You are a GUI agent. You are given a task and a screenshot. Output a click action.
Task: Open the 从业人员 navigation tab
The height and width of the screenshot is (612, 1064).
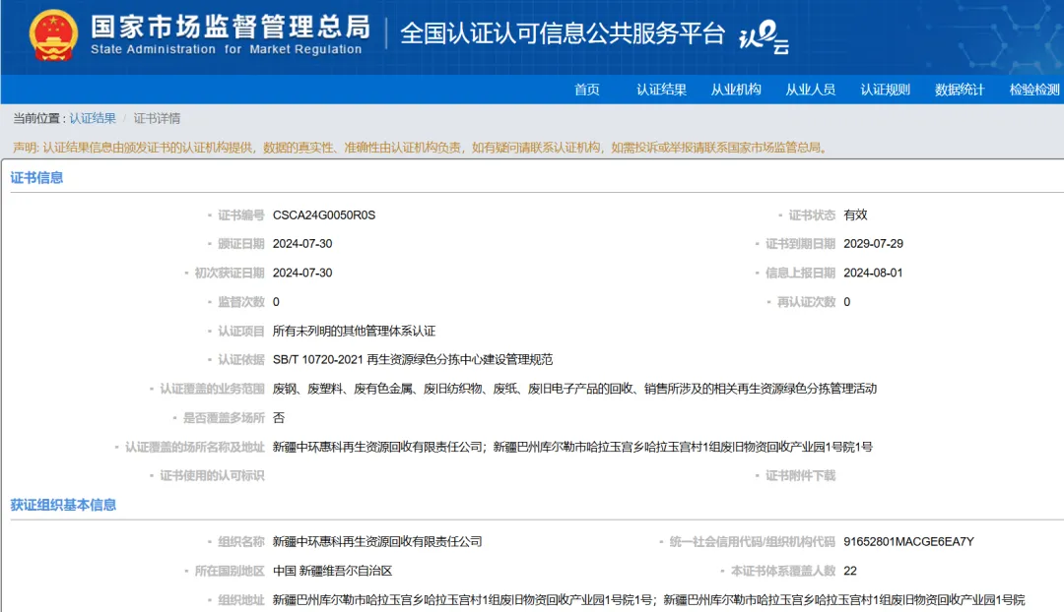(x=810, y=90)
